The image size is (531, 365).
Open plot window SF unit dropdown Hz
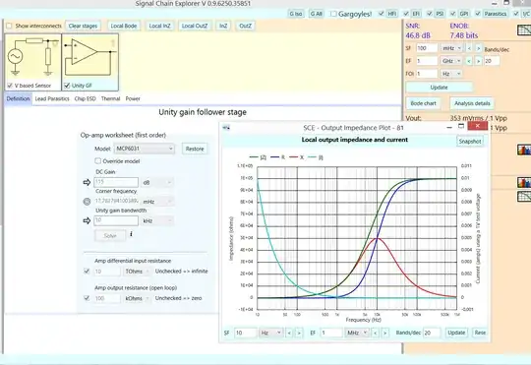pos(271,333)
